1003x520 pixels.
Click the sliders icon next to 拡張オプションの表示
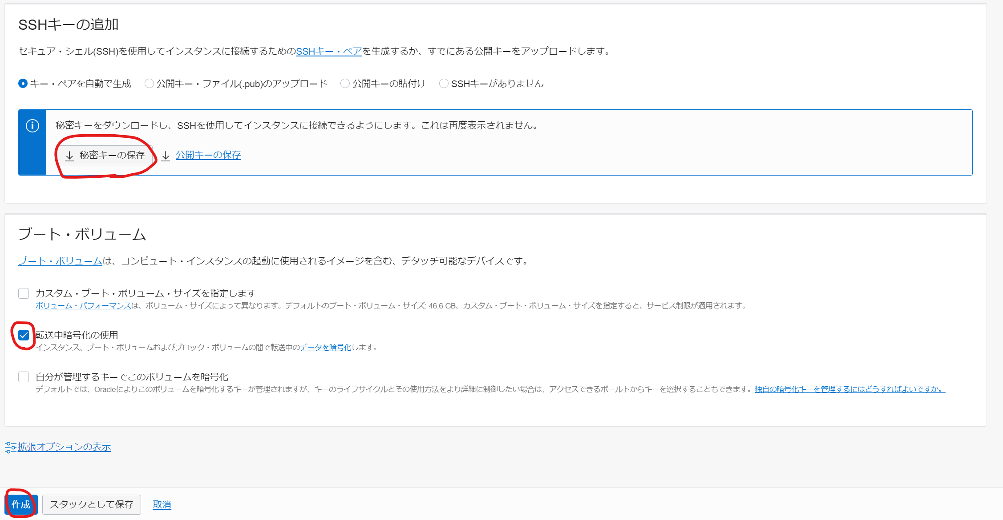(x=10, y=447)
